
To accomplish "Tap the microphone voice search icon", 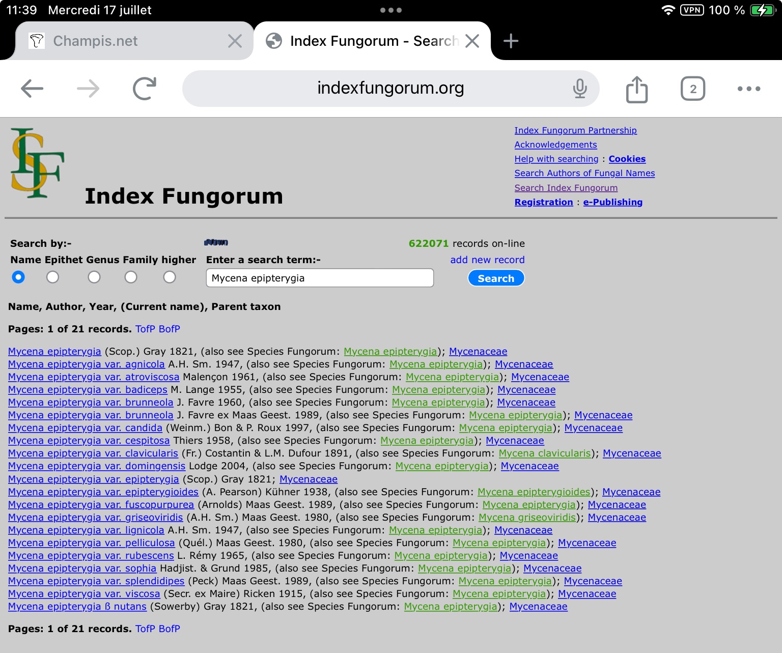I will (x=579, y=89).
